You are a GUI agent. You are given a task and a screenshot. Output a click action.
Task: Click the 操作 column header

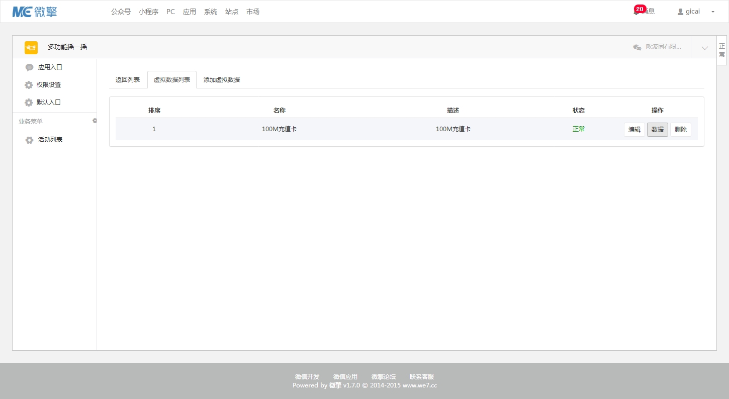pos(658,111)
